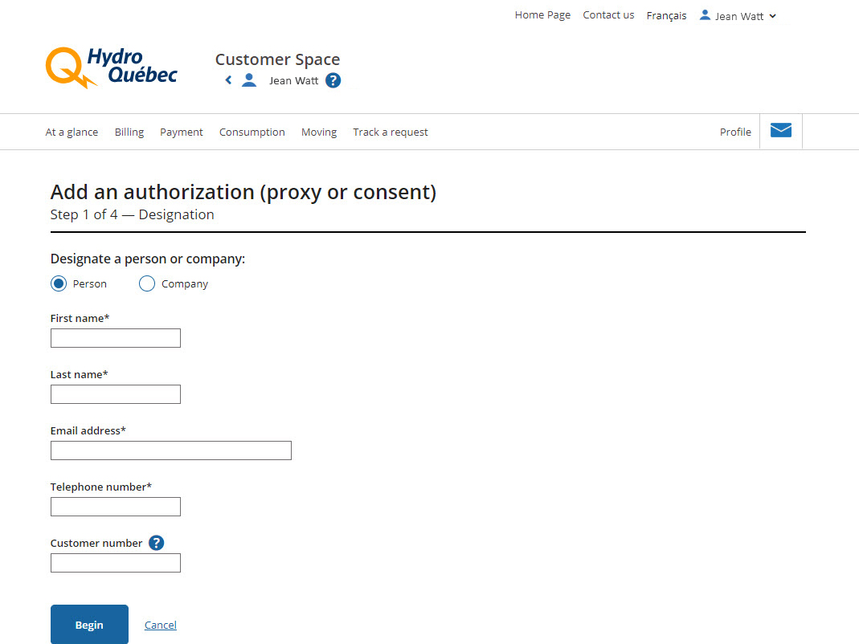Focus the Telephone number field
Viewport: 859px width, 644px height.
click(x=116, y=507)
